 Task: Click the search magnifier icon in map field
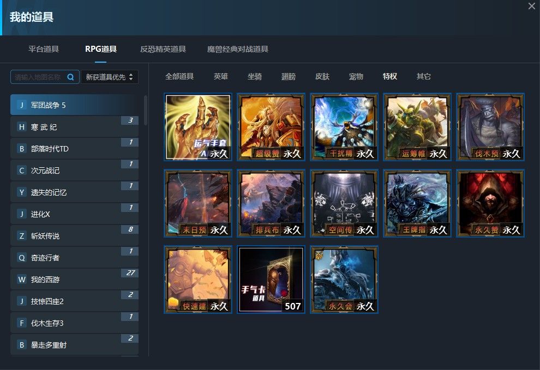coord(70,77)
